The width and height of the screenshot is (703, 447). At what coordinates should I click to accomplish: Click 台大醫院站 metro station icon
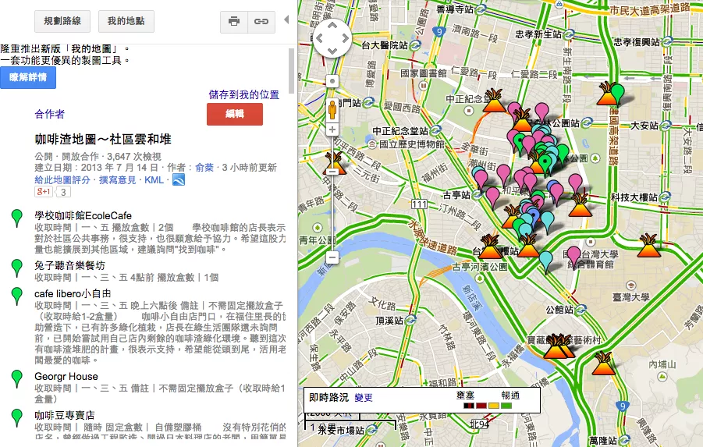(x=415, y=45)
